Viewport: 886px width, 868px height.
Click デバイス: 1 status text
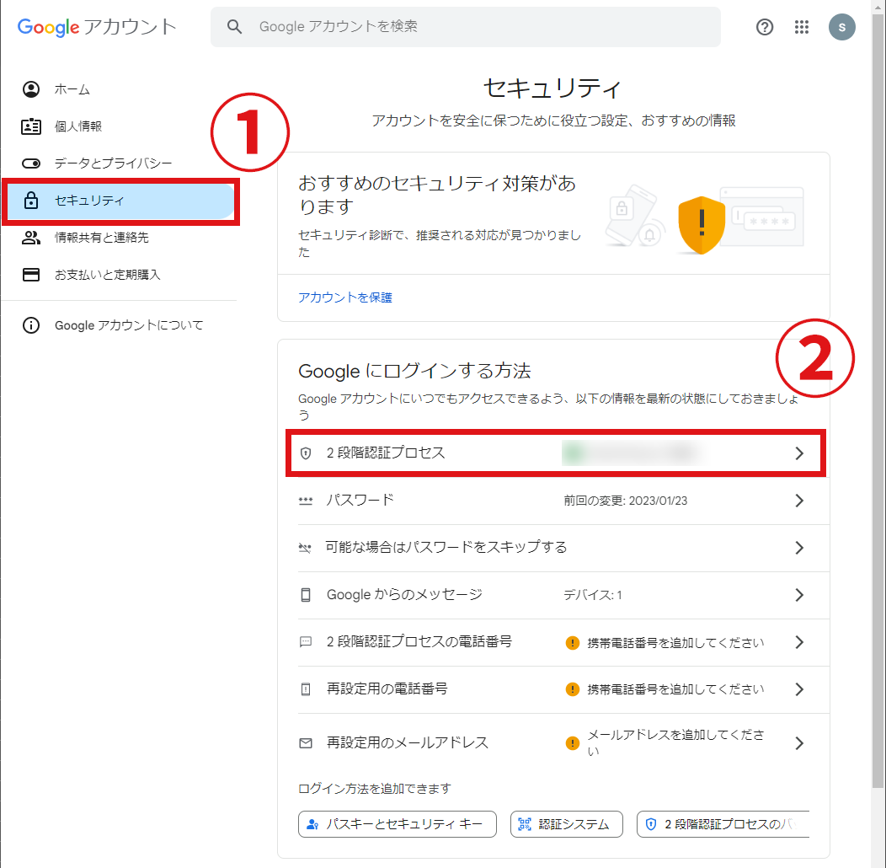pos(593,595)
